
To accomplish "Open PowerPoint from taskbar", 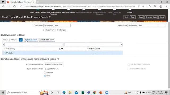I will (101, 93).
